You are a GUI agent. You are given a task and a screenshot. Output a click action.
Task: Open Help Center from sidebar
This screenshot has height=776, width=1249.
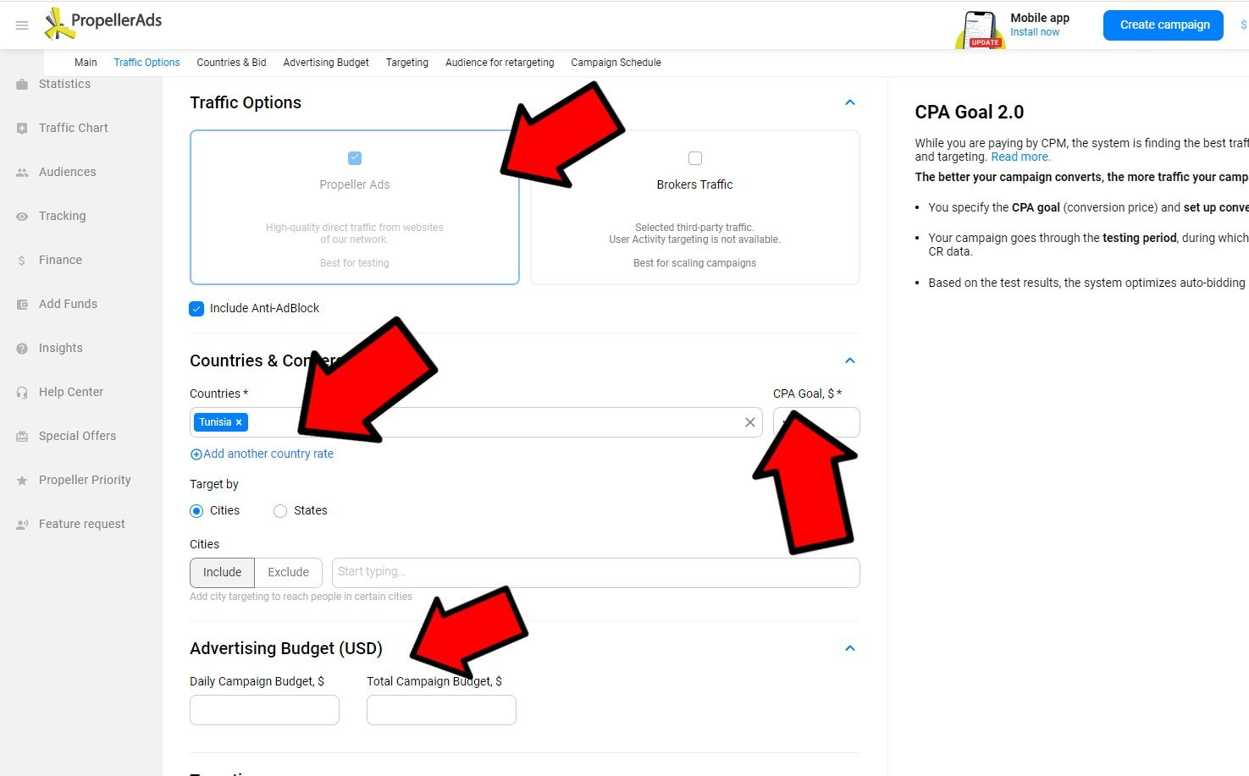pyautogui.click(x=70, y=392)
